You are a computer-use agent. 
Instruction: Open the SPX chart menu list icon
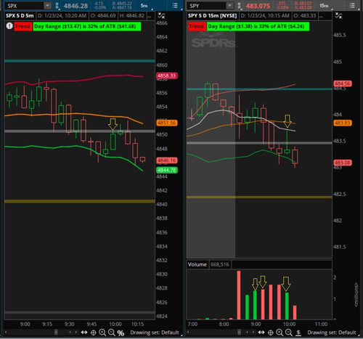click(175, 6)
